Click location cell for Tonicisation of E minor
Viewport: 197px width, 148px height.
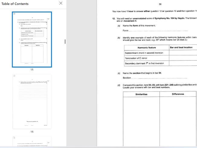click(183, 58)
